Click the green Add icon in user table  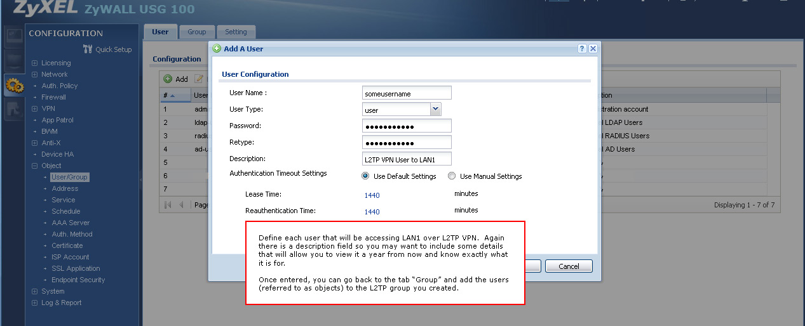point(168,79)
